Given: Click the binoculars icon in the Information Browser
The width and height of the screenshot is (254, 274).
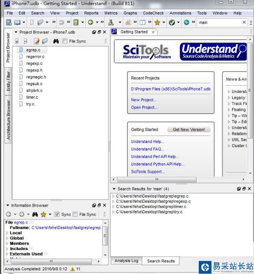Looking at the screenshot, I should [x=35, y=214].
